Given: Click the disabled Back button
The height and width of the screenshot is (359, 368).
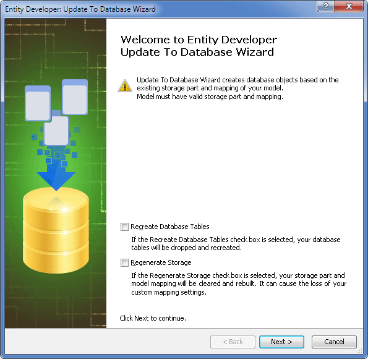Looking at the screenshot, I should [233, 342].
